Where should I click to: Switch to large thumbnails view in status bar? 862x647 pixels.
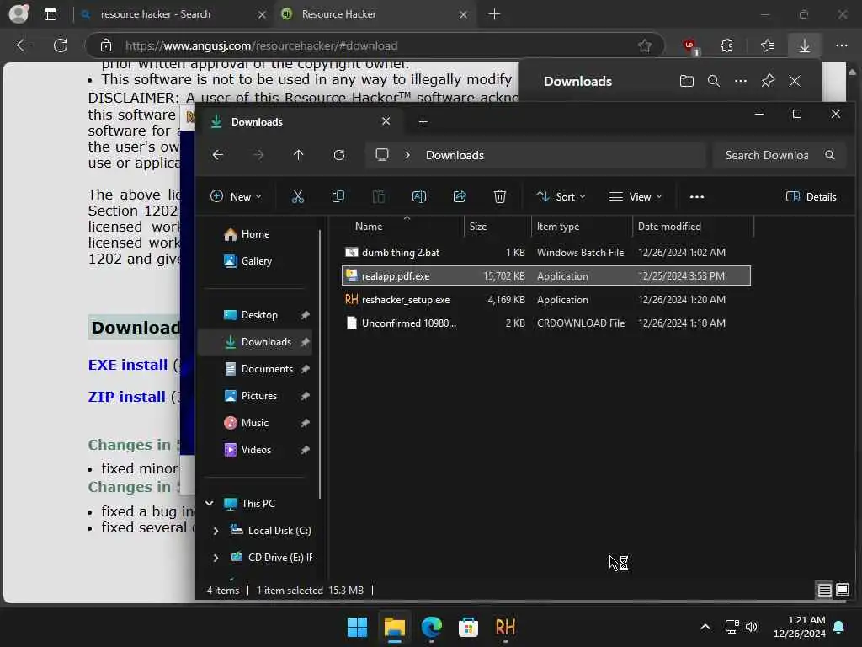click(x=842, y=591)
